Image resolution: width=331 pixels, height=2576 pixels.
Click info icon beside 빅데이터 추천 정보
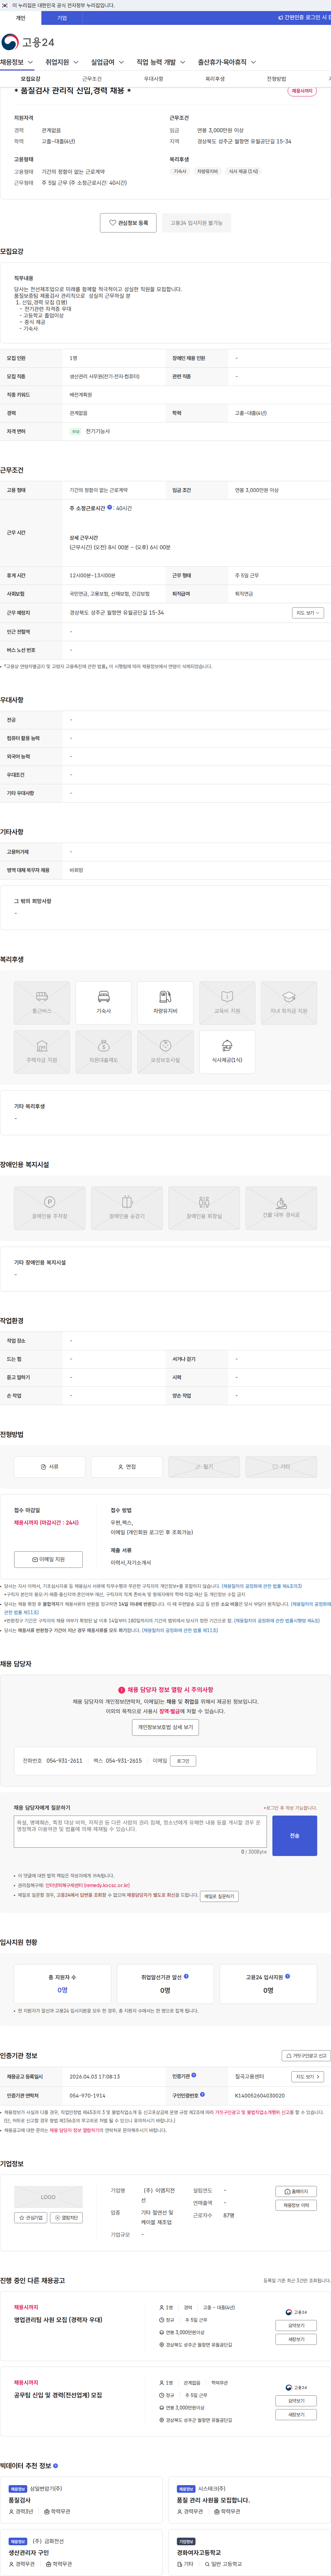[55, 2466]
